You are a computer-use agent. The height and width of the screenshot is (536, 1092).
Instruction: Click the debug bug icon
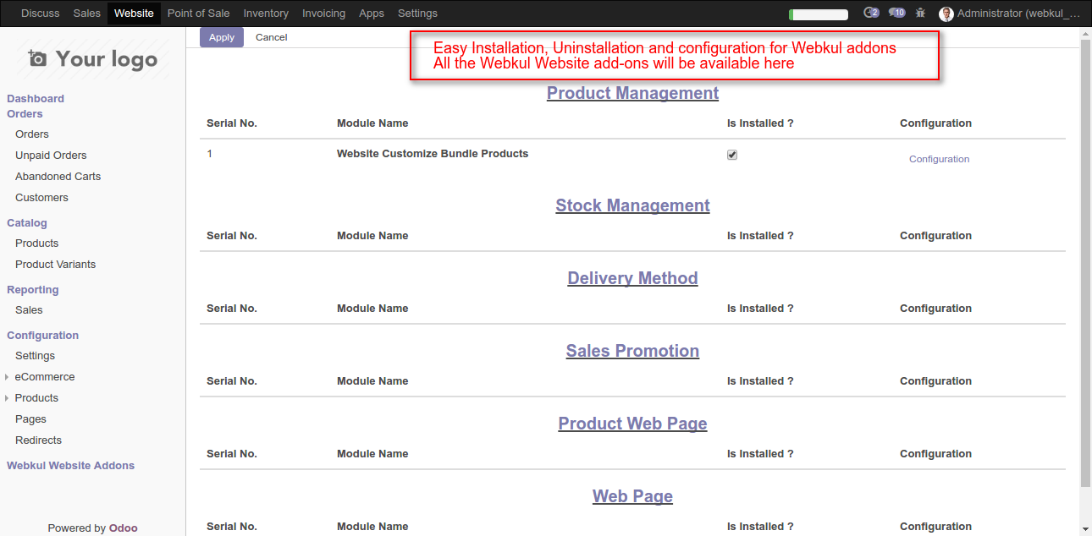tap(921, 14)
